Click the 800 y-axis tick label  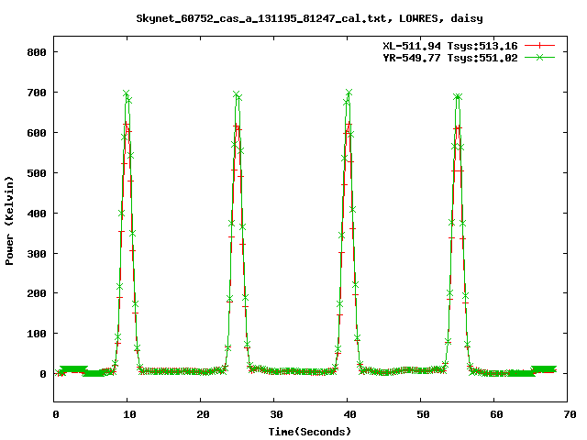[x=37, y=52]
